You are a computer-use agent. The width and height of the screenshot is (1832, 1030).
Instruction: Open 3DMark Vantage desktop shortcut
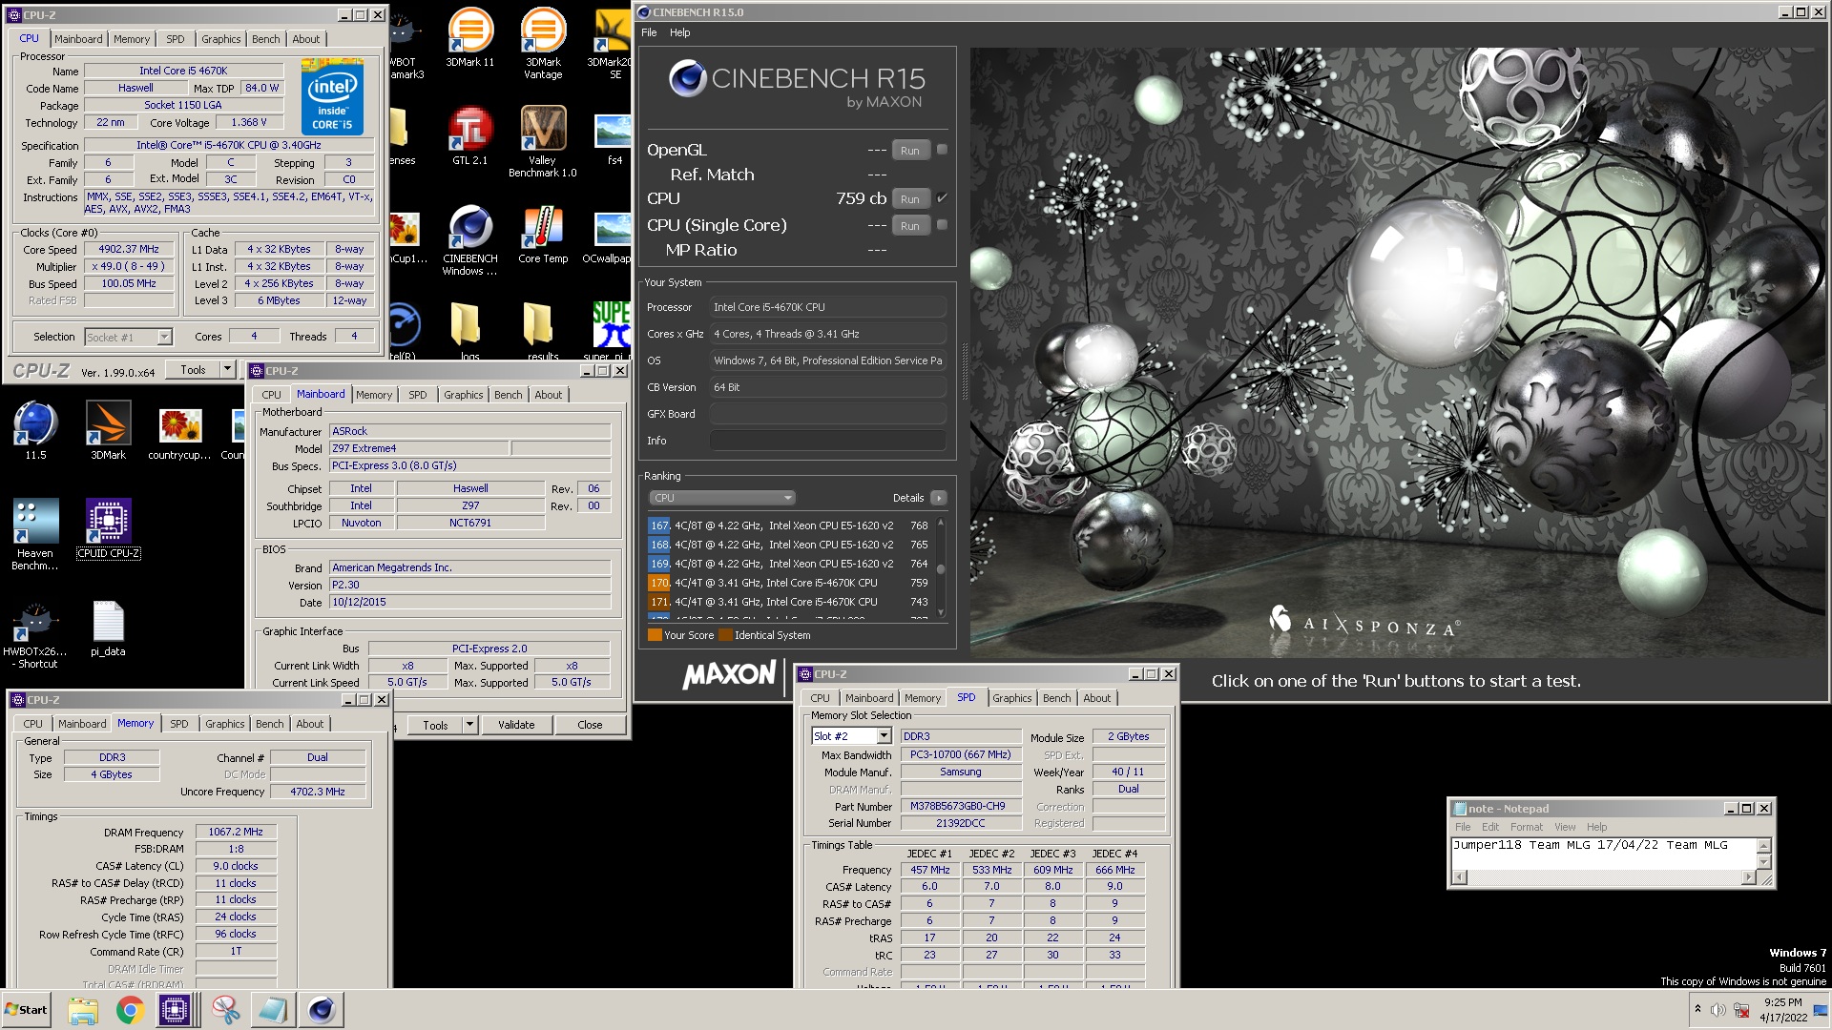pos(543,43)
